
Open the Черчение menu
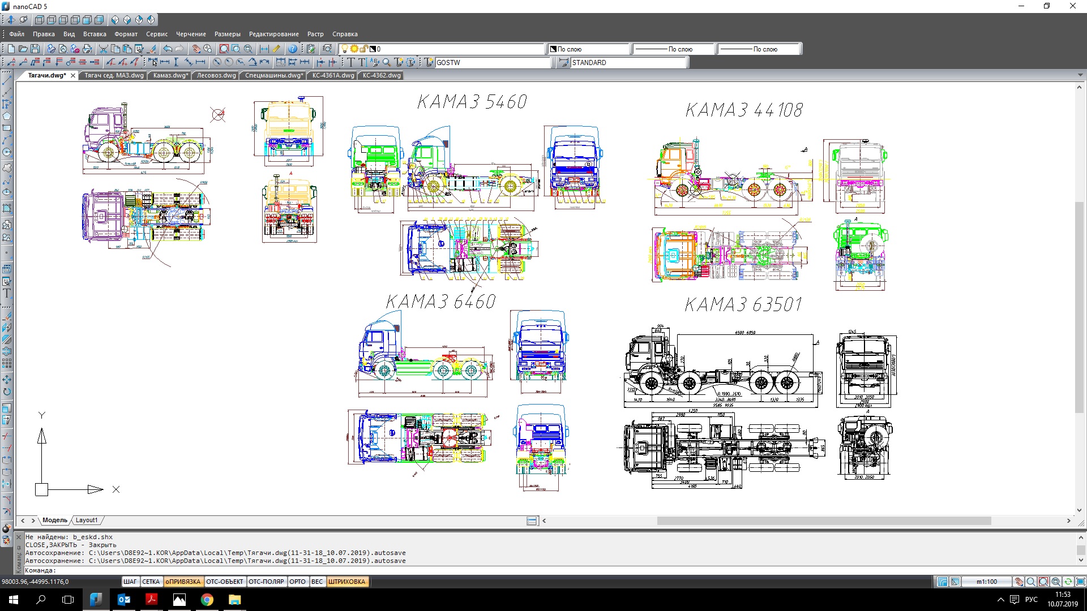coord(191,34)
